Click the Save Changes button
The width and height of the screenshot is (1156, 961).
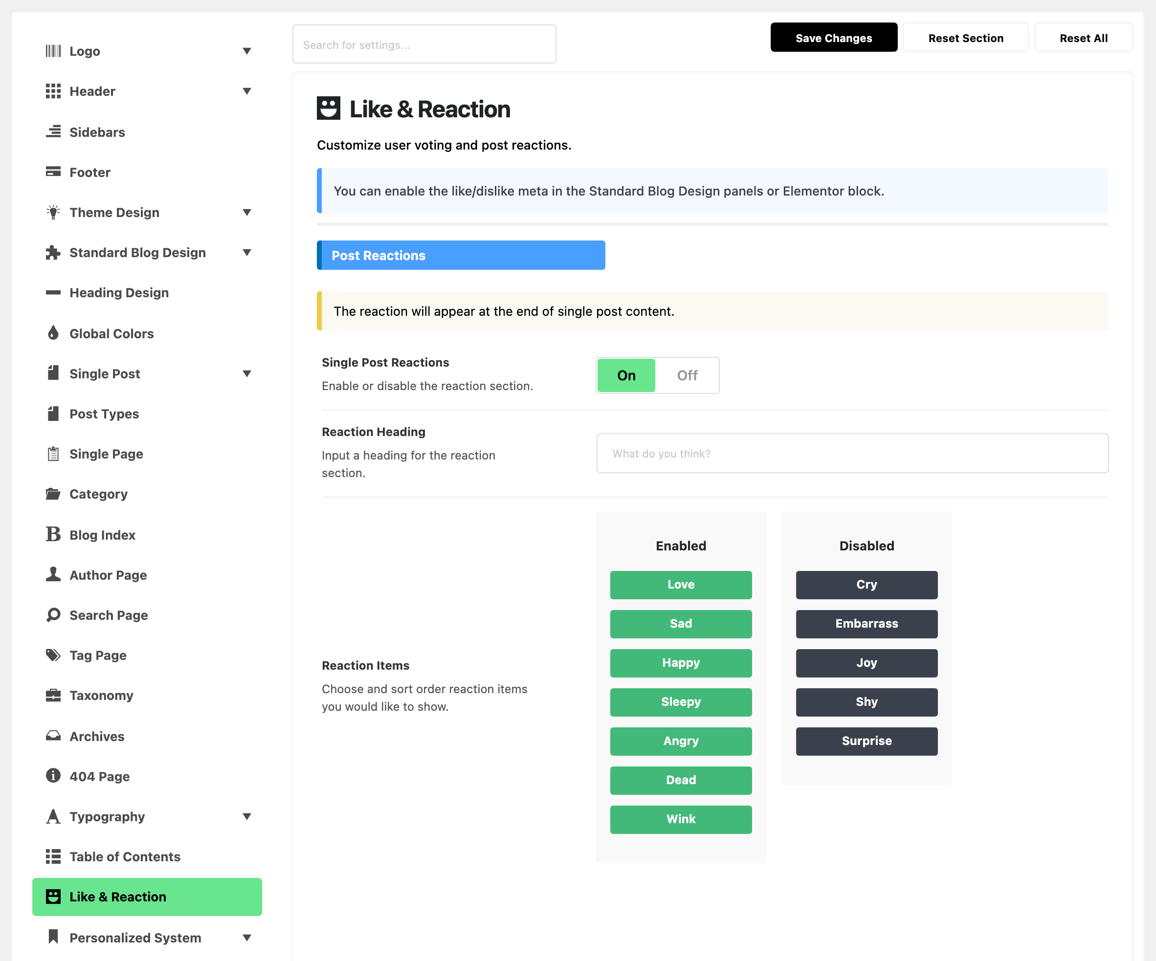(833, 38)
